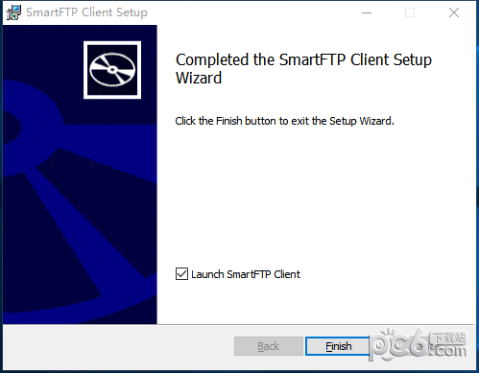Click the underlined F in Finish

click(x=328, y=346)
